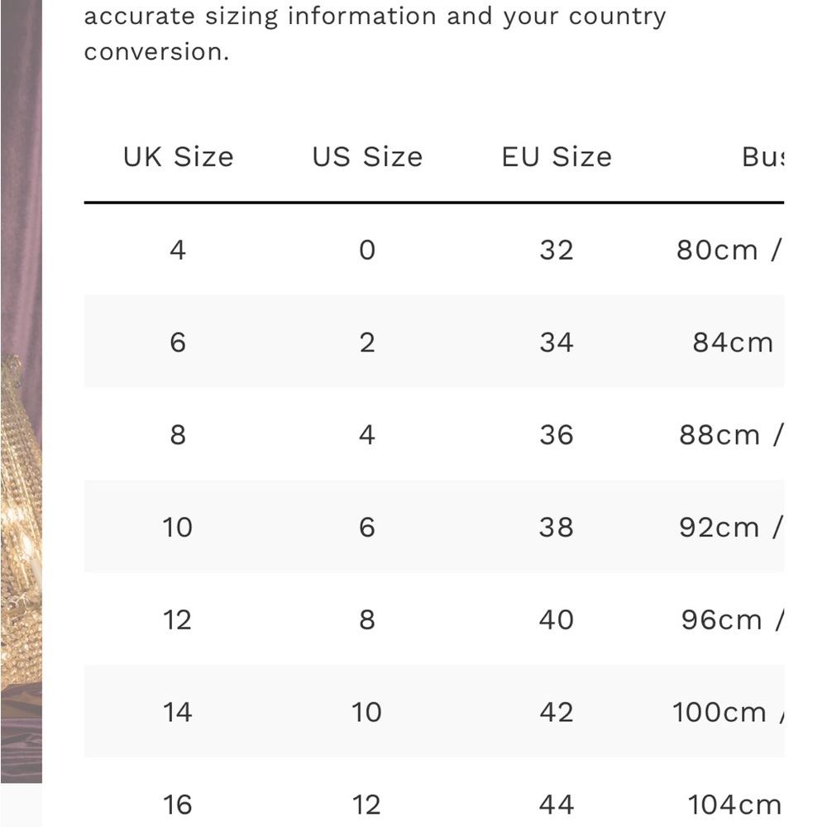This screenshot has width=827, height=827.
Task: Click the UK Size column header
Action: 178,157
